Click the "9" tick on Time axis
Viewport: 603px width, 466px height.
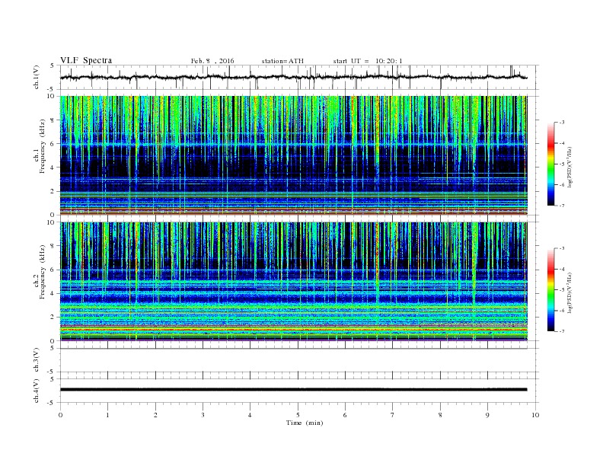click(487, 415)
